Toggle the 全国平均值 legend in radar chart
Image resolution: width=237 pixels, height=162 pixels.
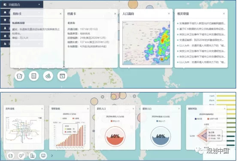(x=213, y=119)
